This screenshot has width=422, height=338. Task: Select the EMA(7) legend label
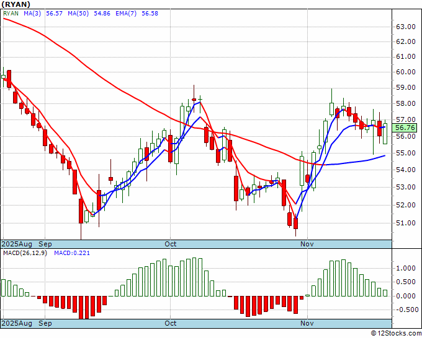pyautogui.click(x=126, y=14)
